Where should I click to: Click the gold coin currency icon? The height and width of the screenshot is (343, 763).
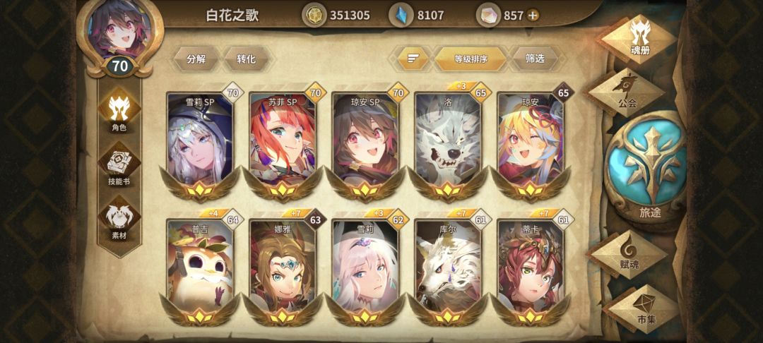[314, 16]
